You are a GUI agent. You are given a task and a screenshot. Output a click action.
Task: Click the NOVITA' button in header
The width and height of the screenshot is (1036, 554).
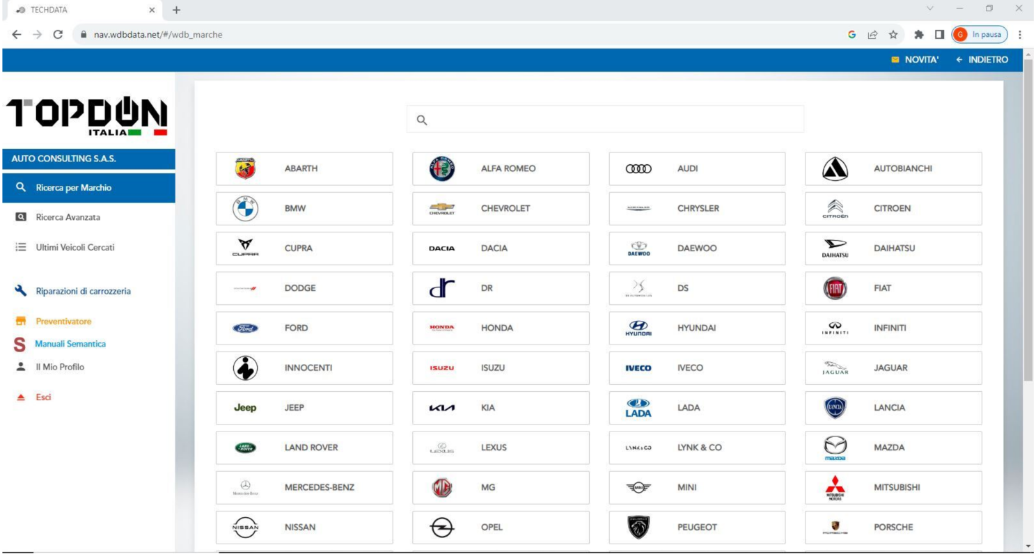click(915, 60)
